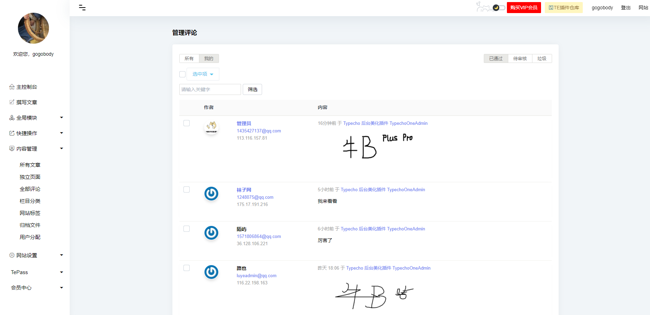The image size is (650, 315).
Task: Click the red 购买VIP会员 button
Action: pyautogui.click(x=523, y=8)
